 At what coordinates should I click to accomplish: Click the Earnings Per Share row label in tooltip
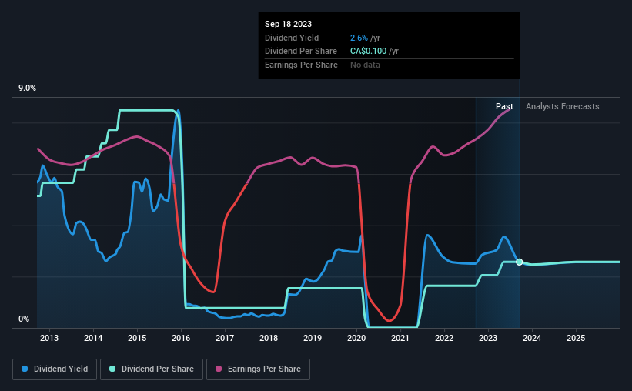click(x=301, y=65)
